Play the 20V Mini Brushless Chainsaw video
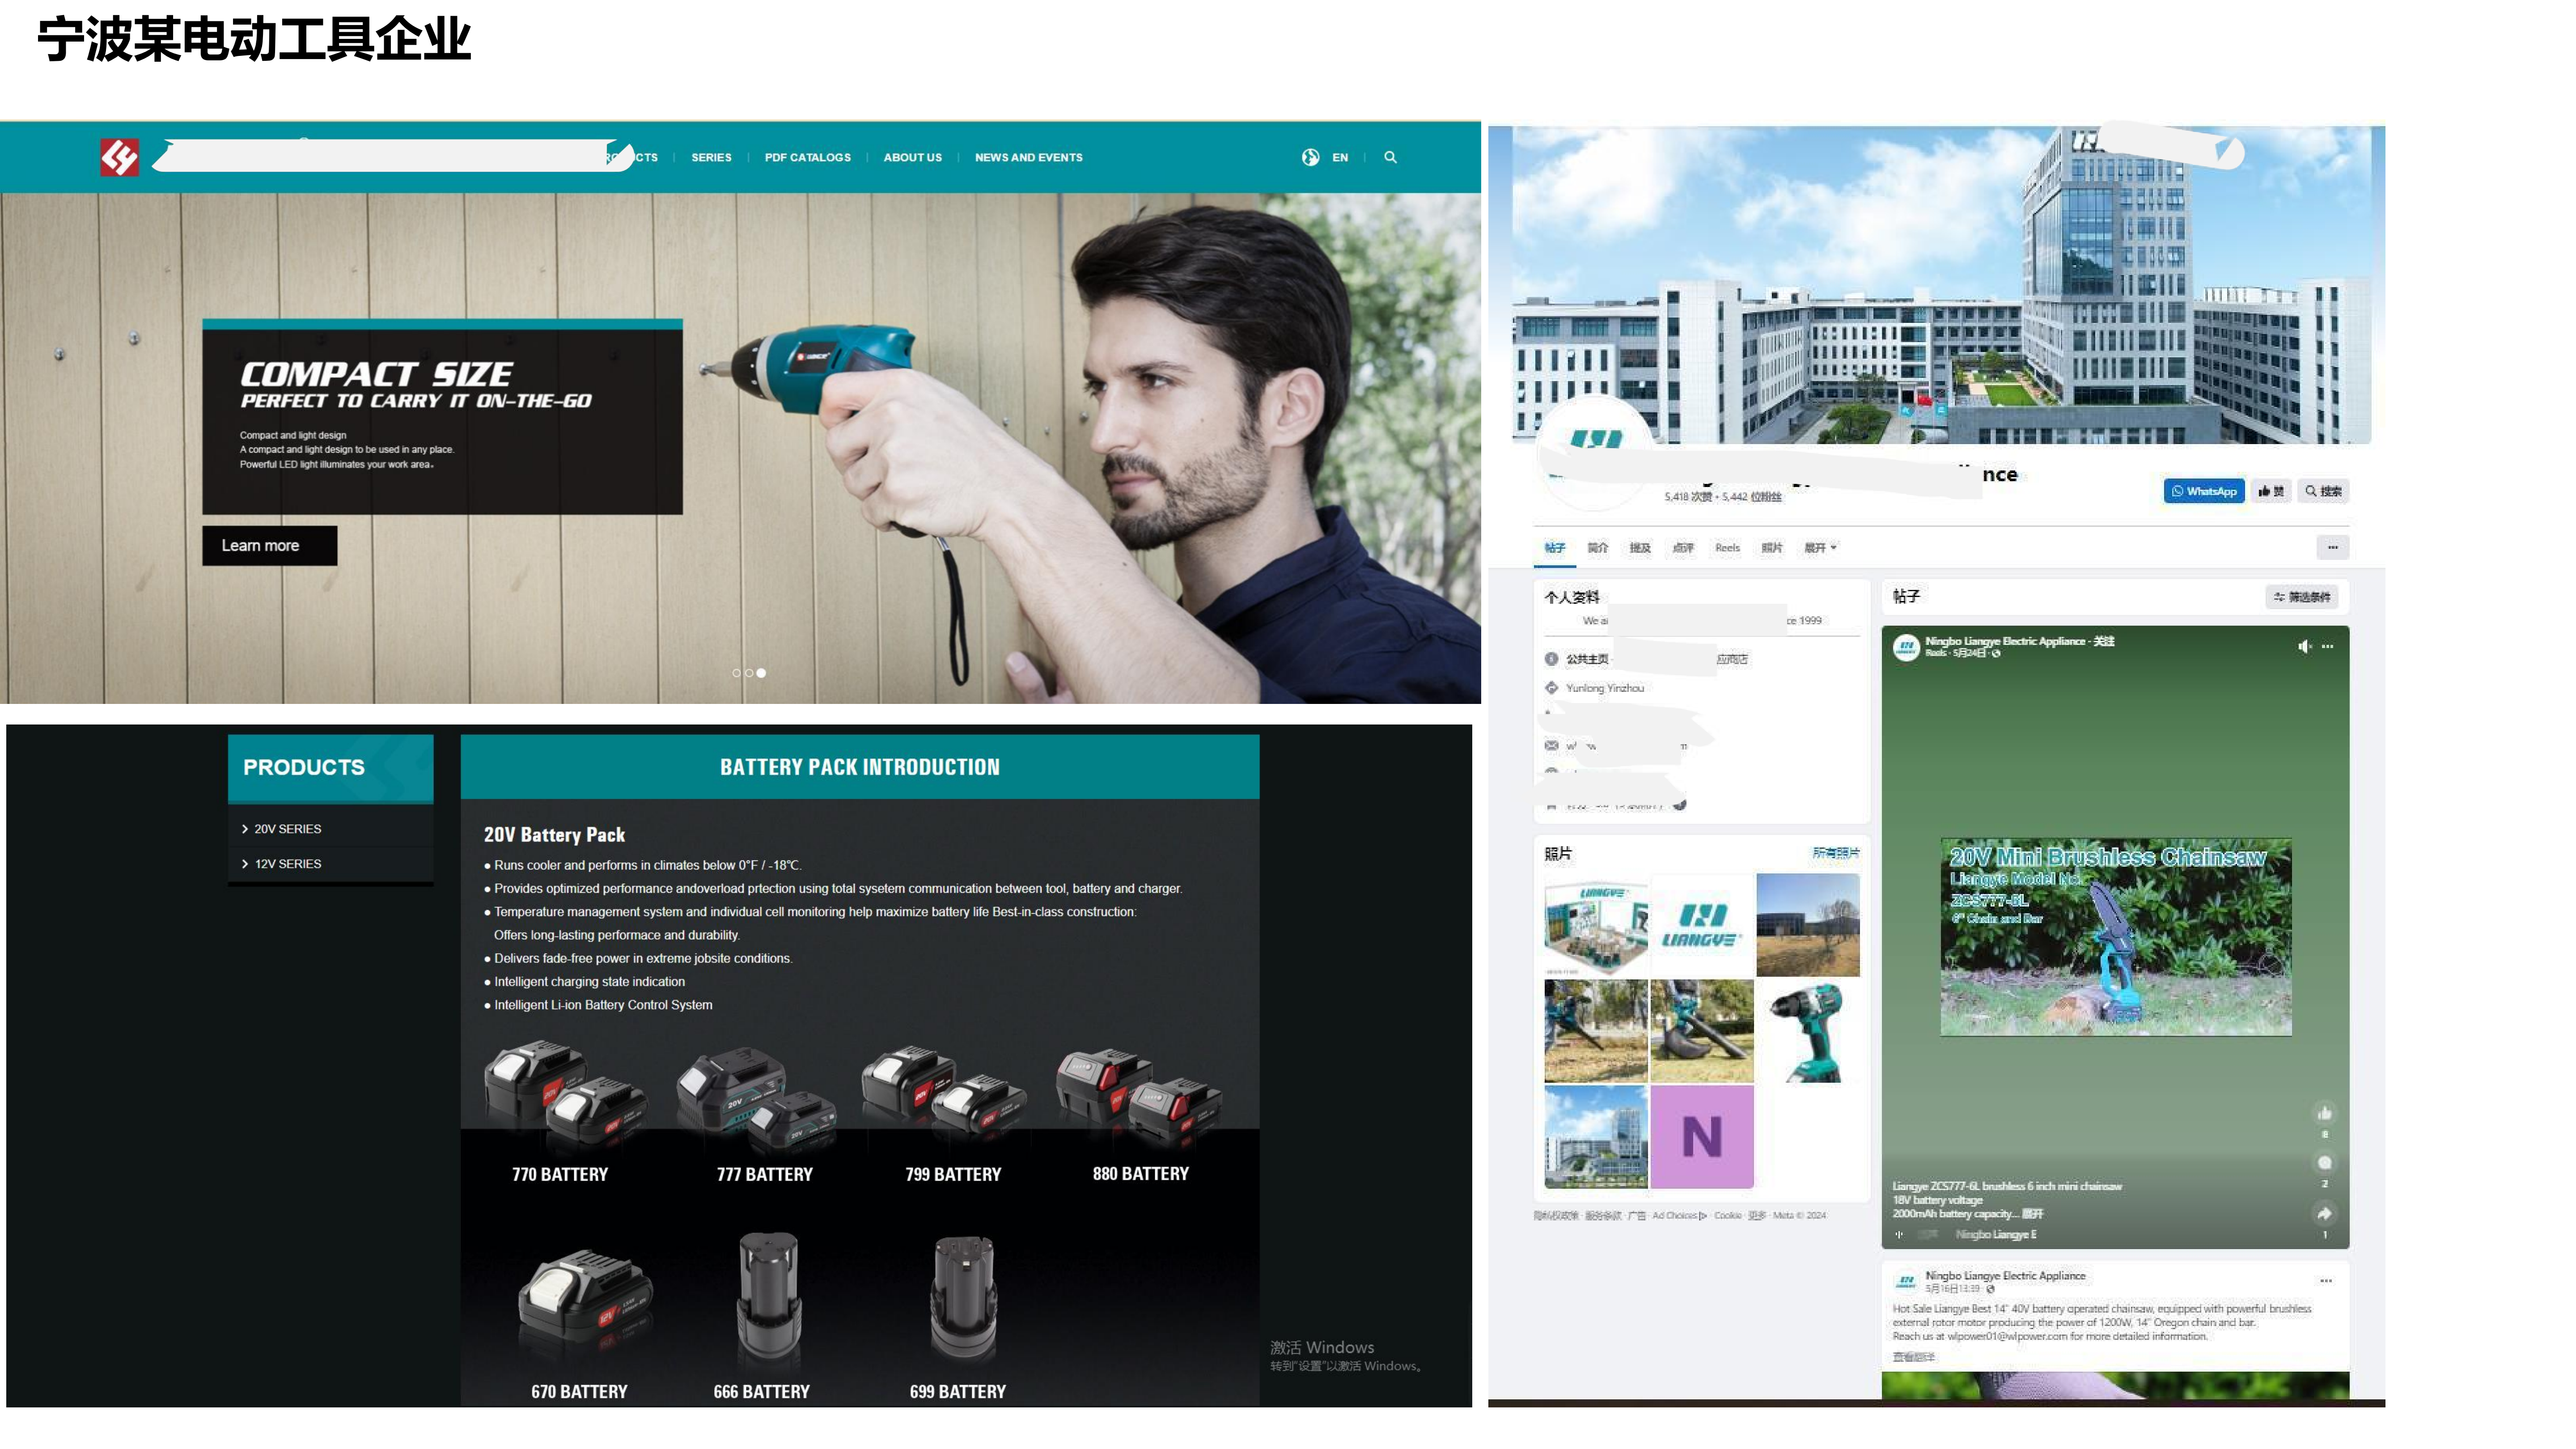 coord(2115,937)
